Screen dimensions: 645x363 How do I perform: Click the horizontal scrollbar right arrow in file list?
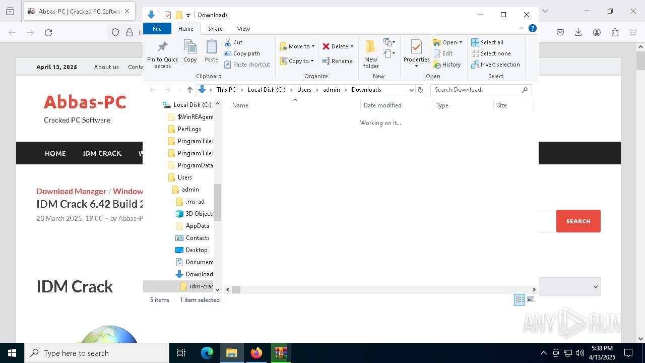click(534, 289)
